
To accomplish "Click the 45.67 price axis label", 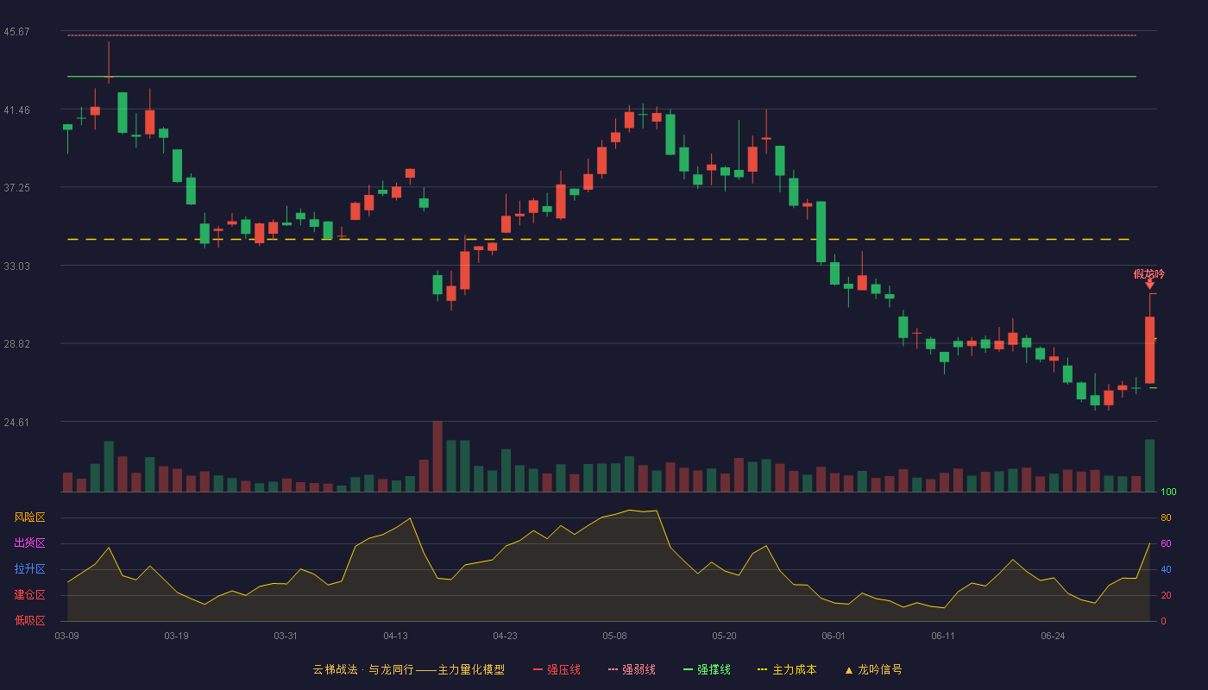I will point(17,32).
